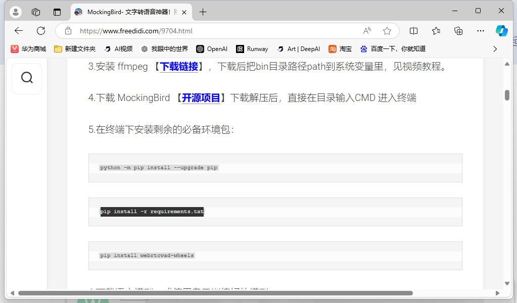Open the browser profile icon

[x=16, y=12]
